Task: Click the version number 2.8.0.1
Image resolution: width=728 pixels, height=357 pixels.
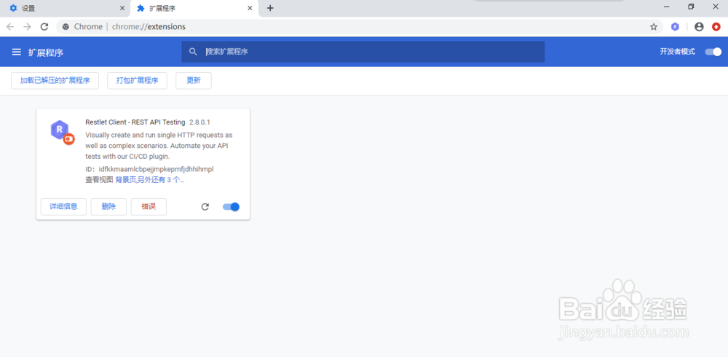Action: [200, 122]
